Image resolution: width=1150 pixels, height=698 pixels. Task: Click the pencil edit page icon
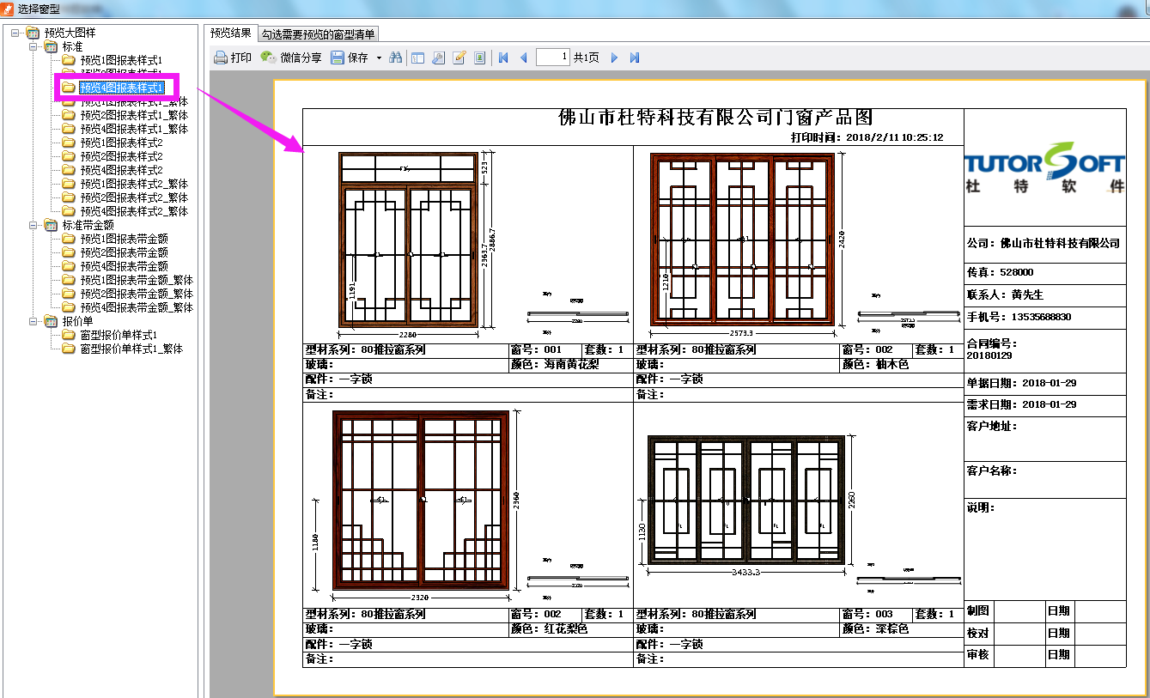coord(459,58)
